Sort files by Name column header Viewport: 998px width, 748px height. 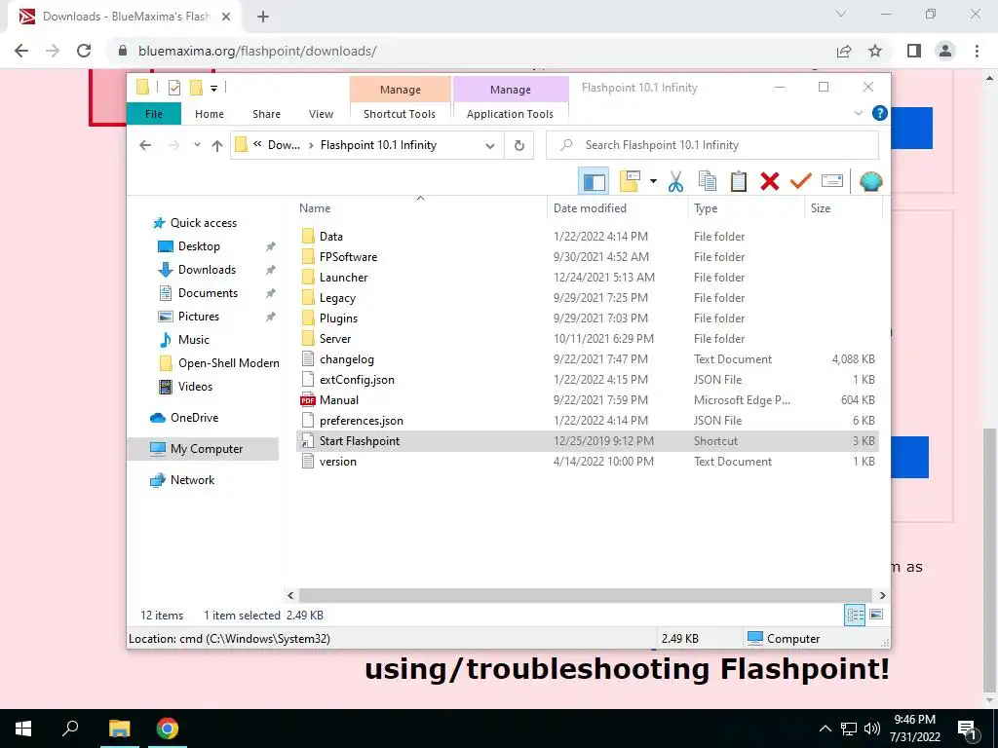[x=420, y=208]
